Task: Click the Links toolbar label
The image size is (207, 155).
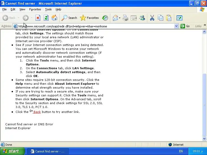Action: coord(198,26)
